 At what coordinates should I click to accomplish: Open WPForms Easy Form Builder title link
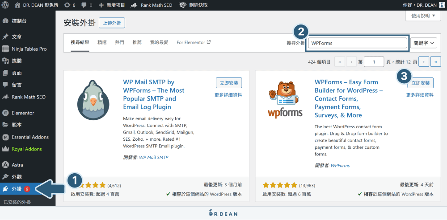349,98
